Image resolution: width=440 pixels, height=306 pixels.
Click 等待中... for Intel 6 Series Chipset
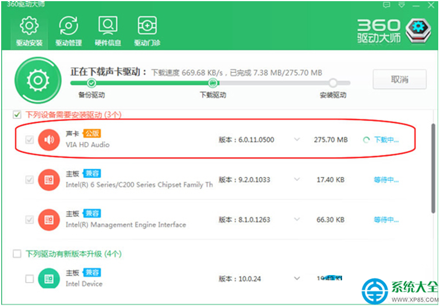(x=386, y=179)
